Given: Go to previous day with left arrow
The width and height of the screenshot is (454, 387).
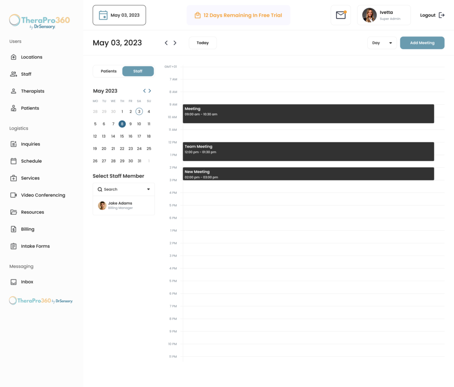Looking at the screenshot, I should (x=166, y=43).
